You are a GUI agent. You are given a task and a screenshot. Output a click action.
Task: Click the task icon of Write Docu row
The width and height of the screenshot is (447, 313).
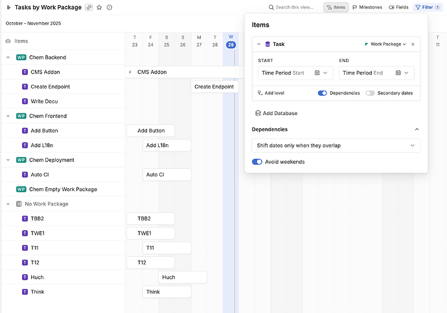pyautogui.click(x=25, y=102)
